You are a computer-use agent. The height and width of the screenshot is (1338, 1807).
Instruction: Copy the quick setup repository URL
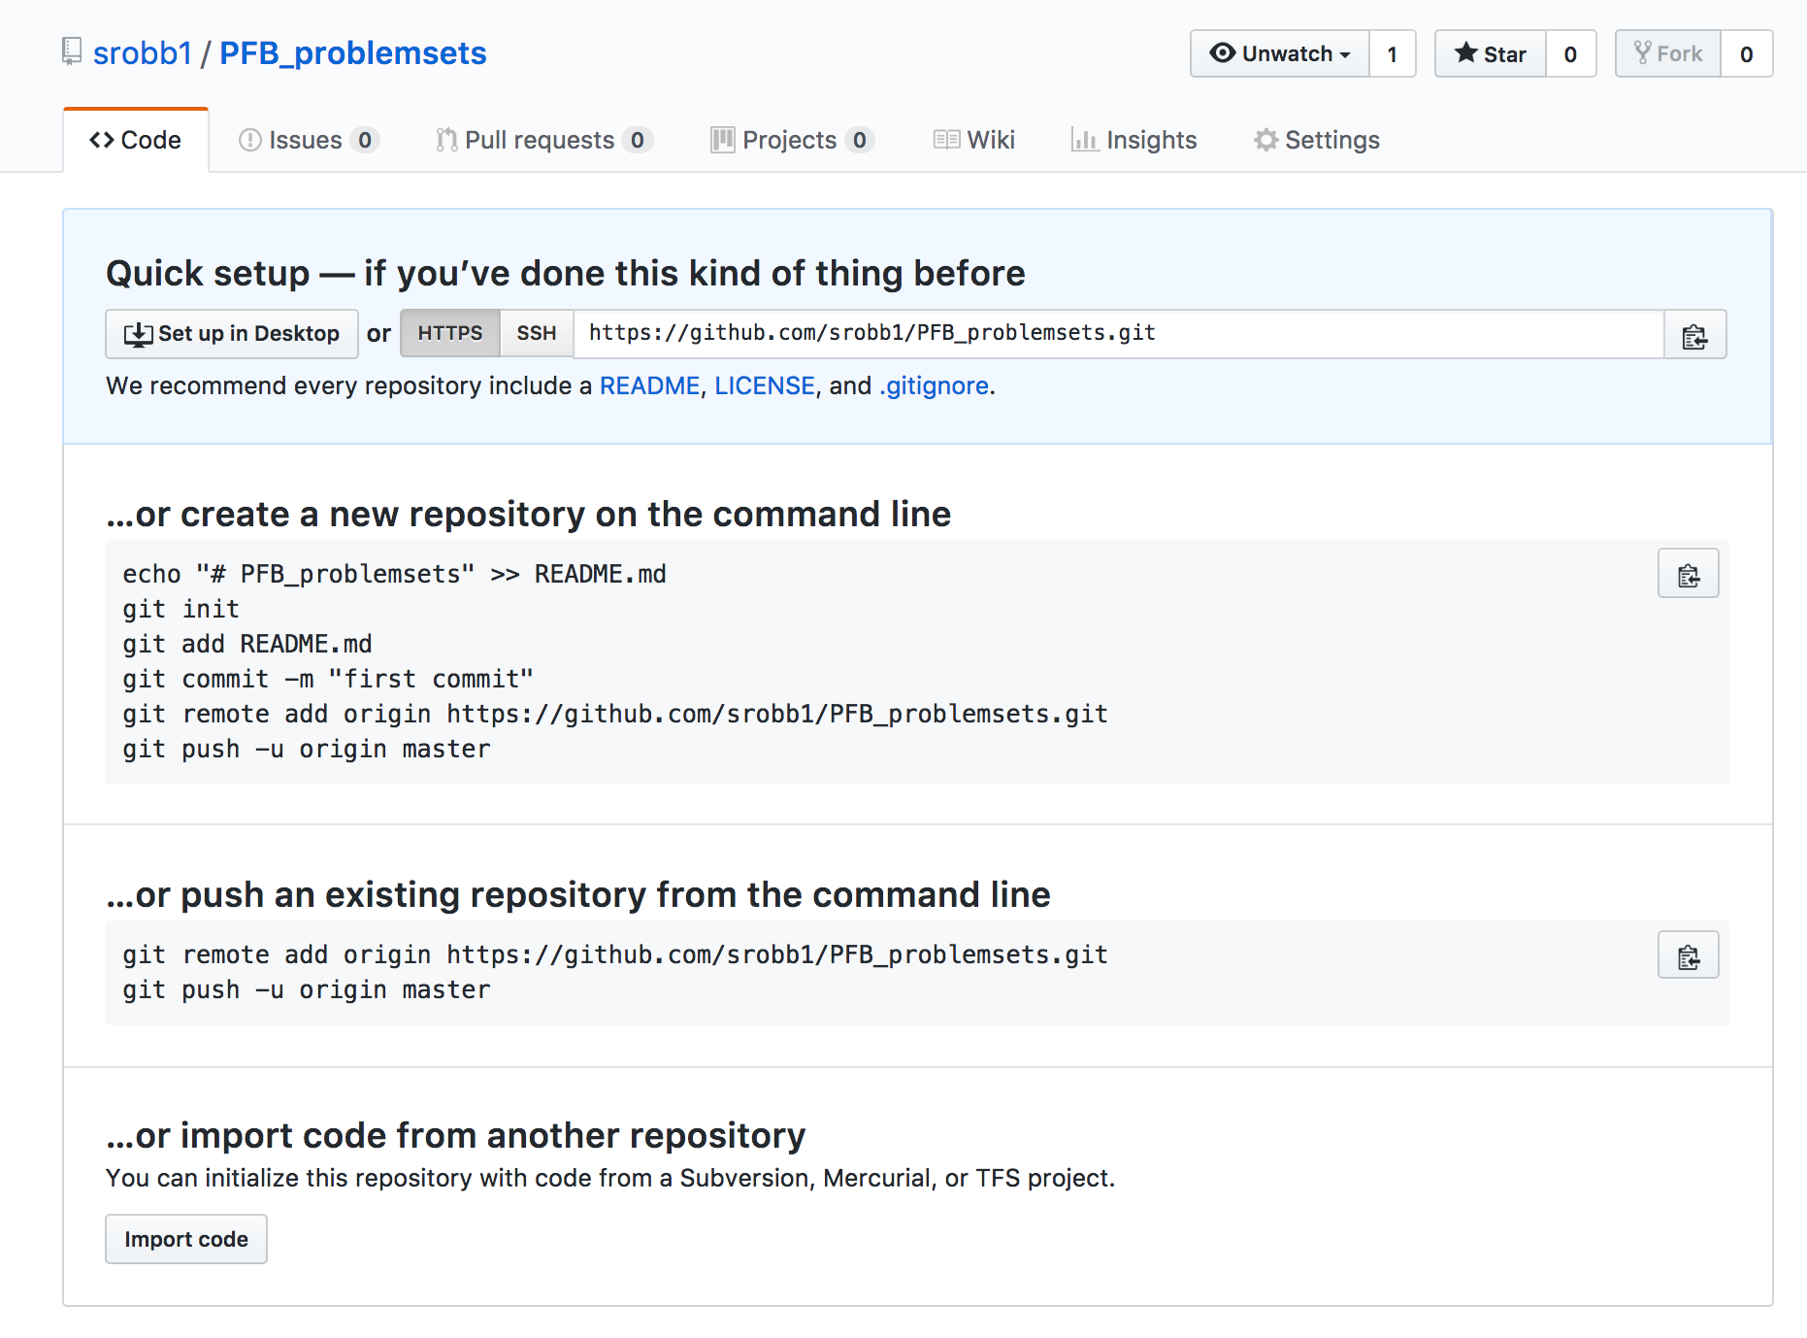(x=1694, y=335)
